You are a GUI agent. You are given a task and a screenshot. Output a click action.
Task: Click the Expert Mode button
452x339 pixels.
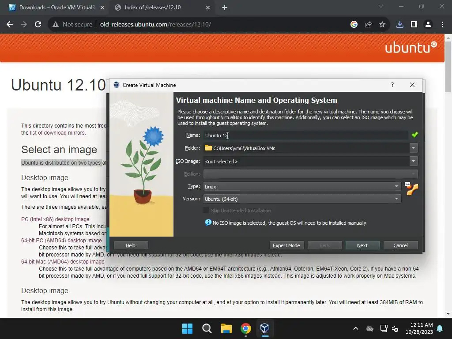point(286,245)
